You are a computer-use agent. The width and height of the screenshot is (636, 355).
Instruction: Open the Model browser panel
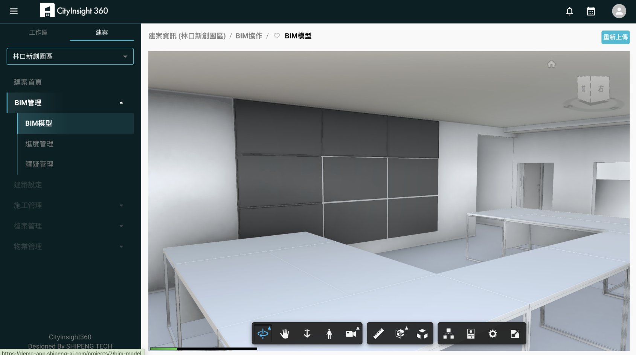(448, 334)
